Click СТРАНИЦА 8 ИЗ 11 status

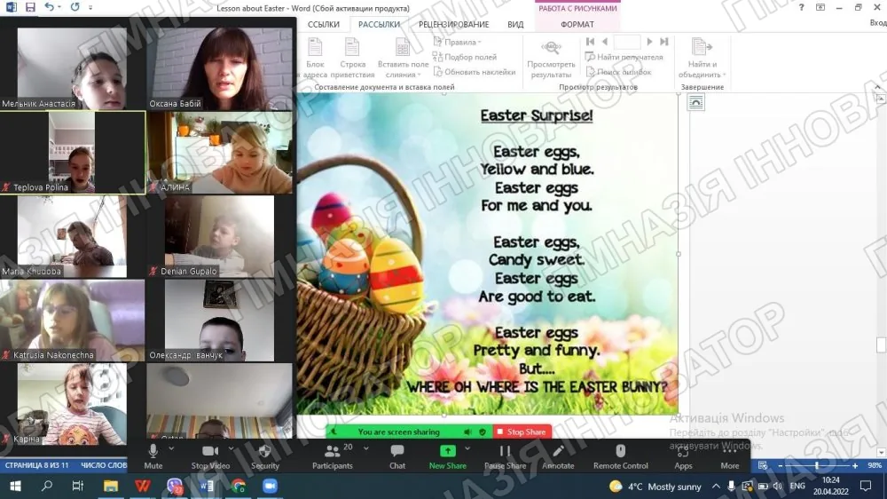(x=36, y=465)
